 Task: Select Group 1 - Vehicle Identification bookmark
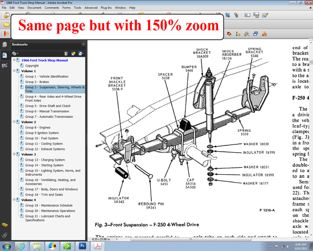[x=47, y=76]
